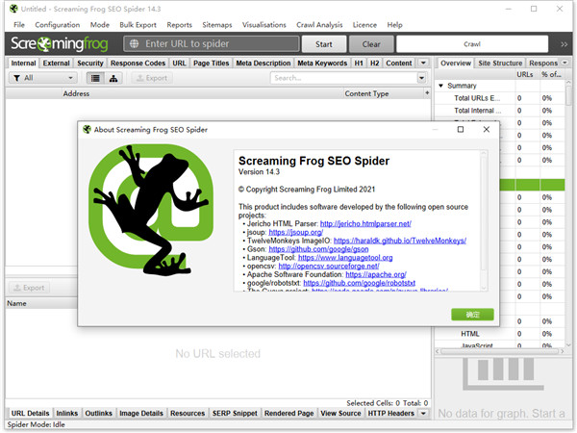Click the Enter URL to spider field
The image size is (577, 433).
[x=212, y=44]
